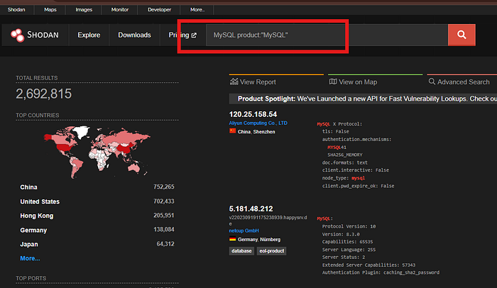
Task: Open host 120.25.158.54 details
Action: click(x=253, y=114)
